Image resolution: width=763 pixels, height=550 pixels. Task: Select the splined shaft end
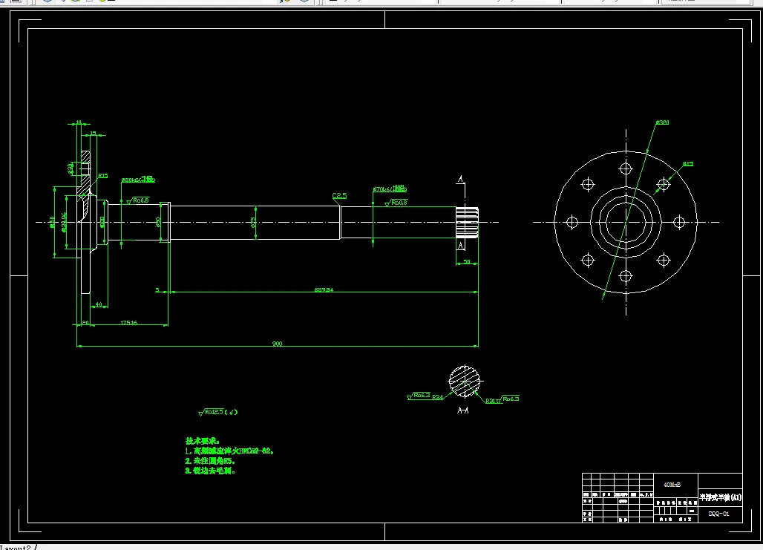(467, 223)
